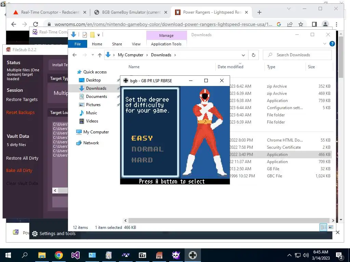This screenshot has height=262, width=350.
Task: Go up one folder in Explorer
Action: coord(99,55)
